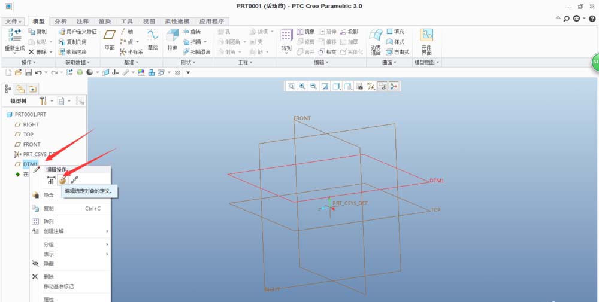Toggle annotation display in graphics toolbar

tap(382, 87)
